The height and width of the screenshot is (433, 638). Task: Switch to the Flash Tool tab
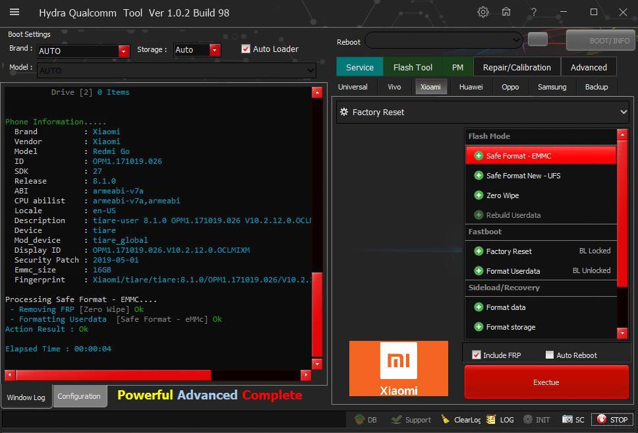413,67
